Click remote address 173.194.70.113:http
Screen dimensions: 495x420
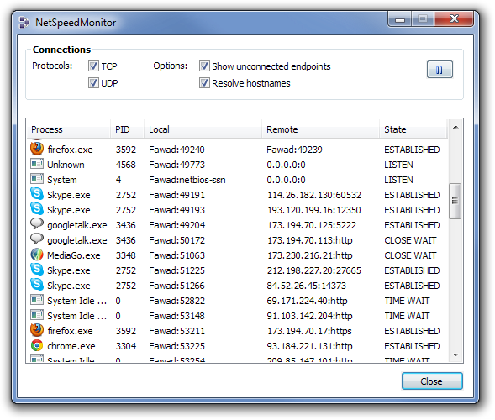tap(310, 240)
